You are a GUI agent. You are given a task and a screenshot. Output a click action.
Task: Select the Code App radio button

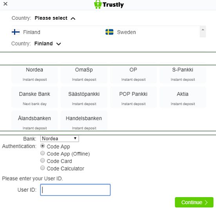point(43,146)
